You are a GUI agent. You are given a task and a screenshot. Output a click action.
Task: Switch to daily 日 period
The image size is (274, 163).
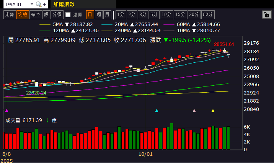pyautogui.click(x=90, y=15)
